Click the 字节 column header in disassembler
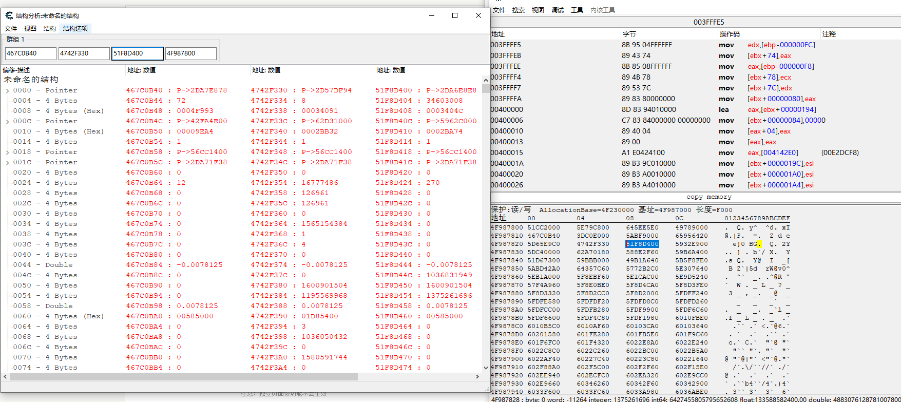Screen dimensions: 901x402 pyautogui.click(x=669, y=34)
